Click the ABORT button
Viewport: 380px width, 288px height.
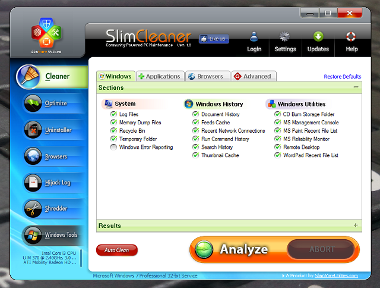322,249
